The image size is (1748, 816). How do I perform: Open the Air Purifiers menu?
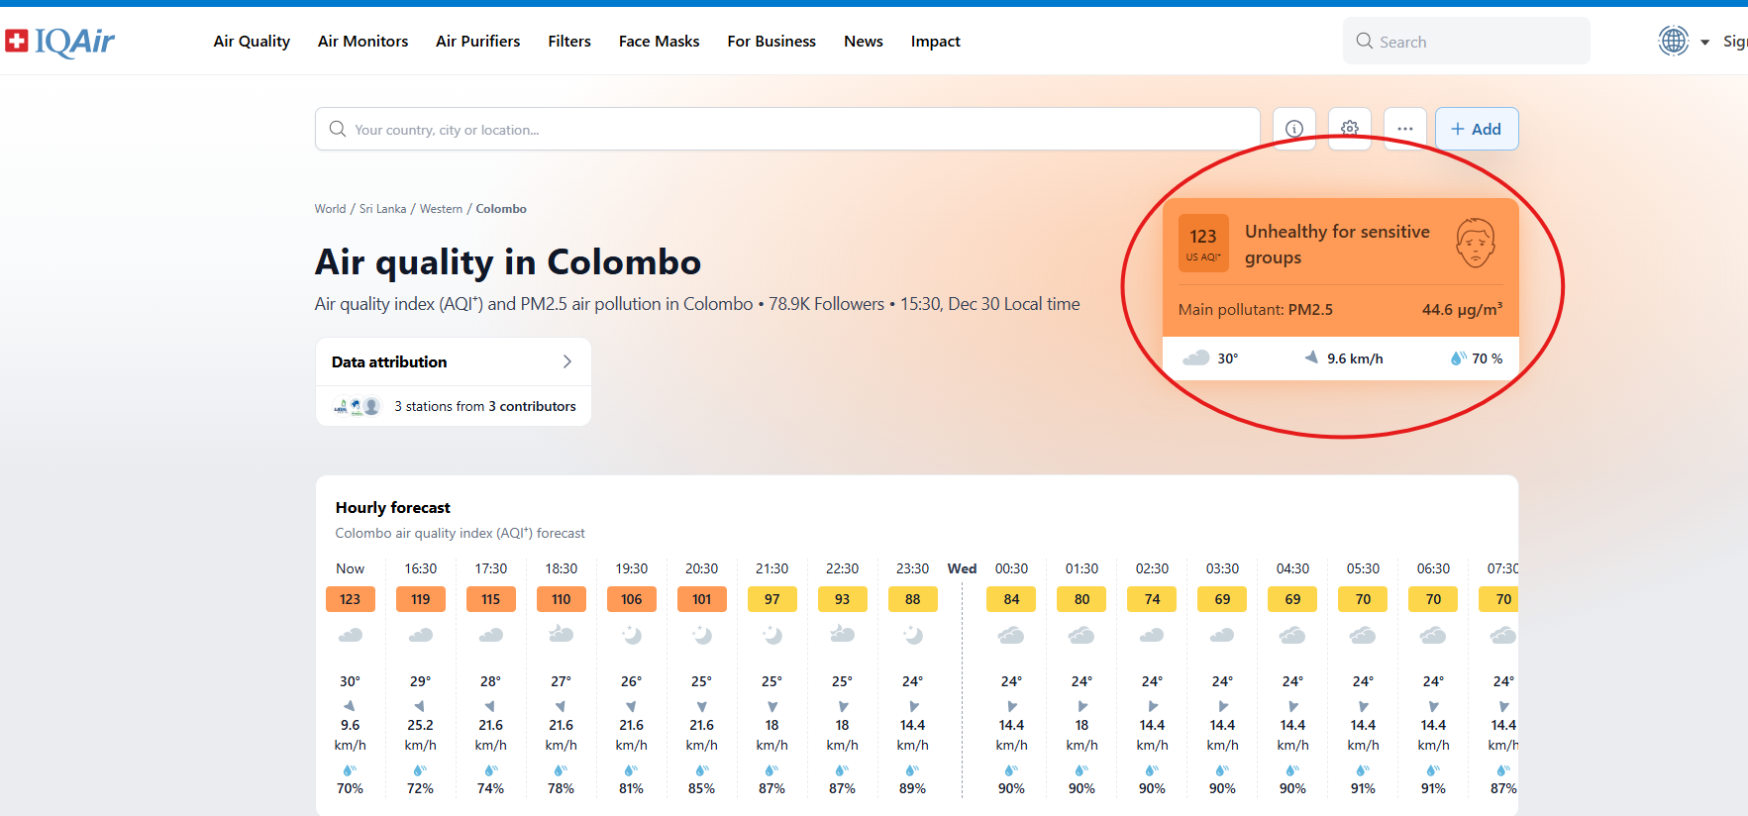477,41
